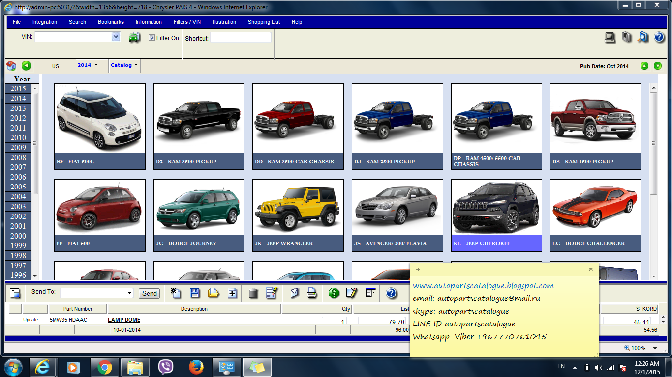Open the Send To dropdown
Image resolution: width=672 pixels, height=377 pixels.
(130, 293)
